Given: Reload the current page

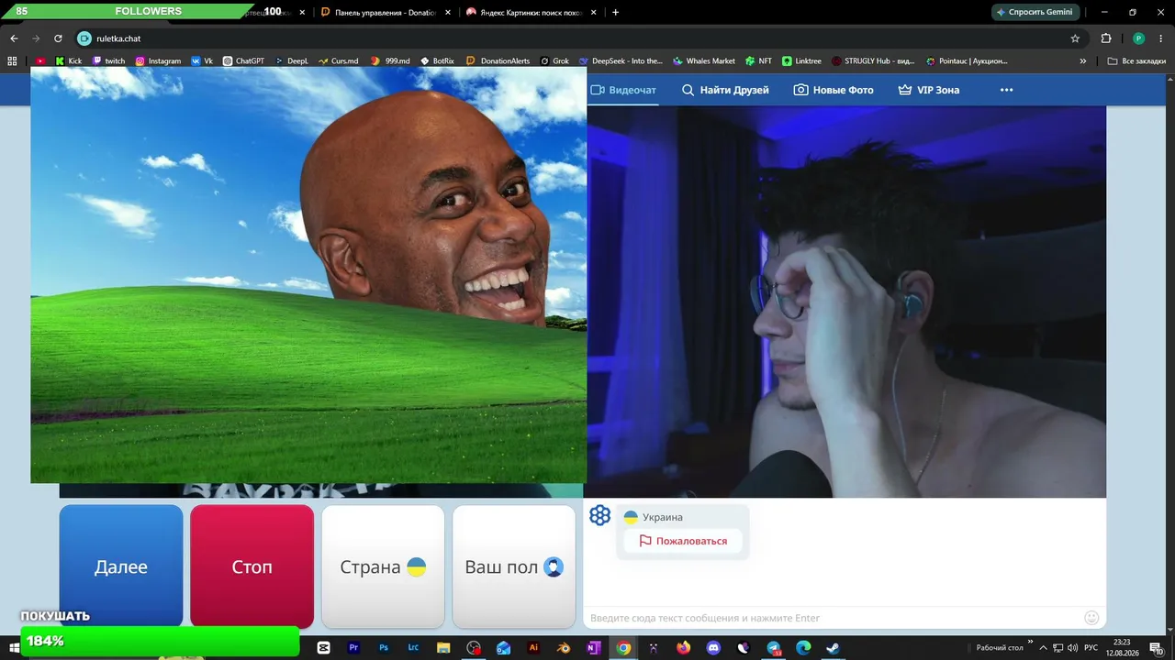Looking at the screenshot, I should (58, 38).
